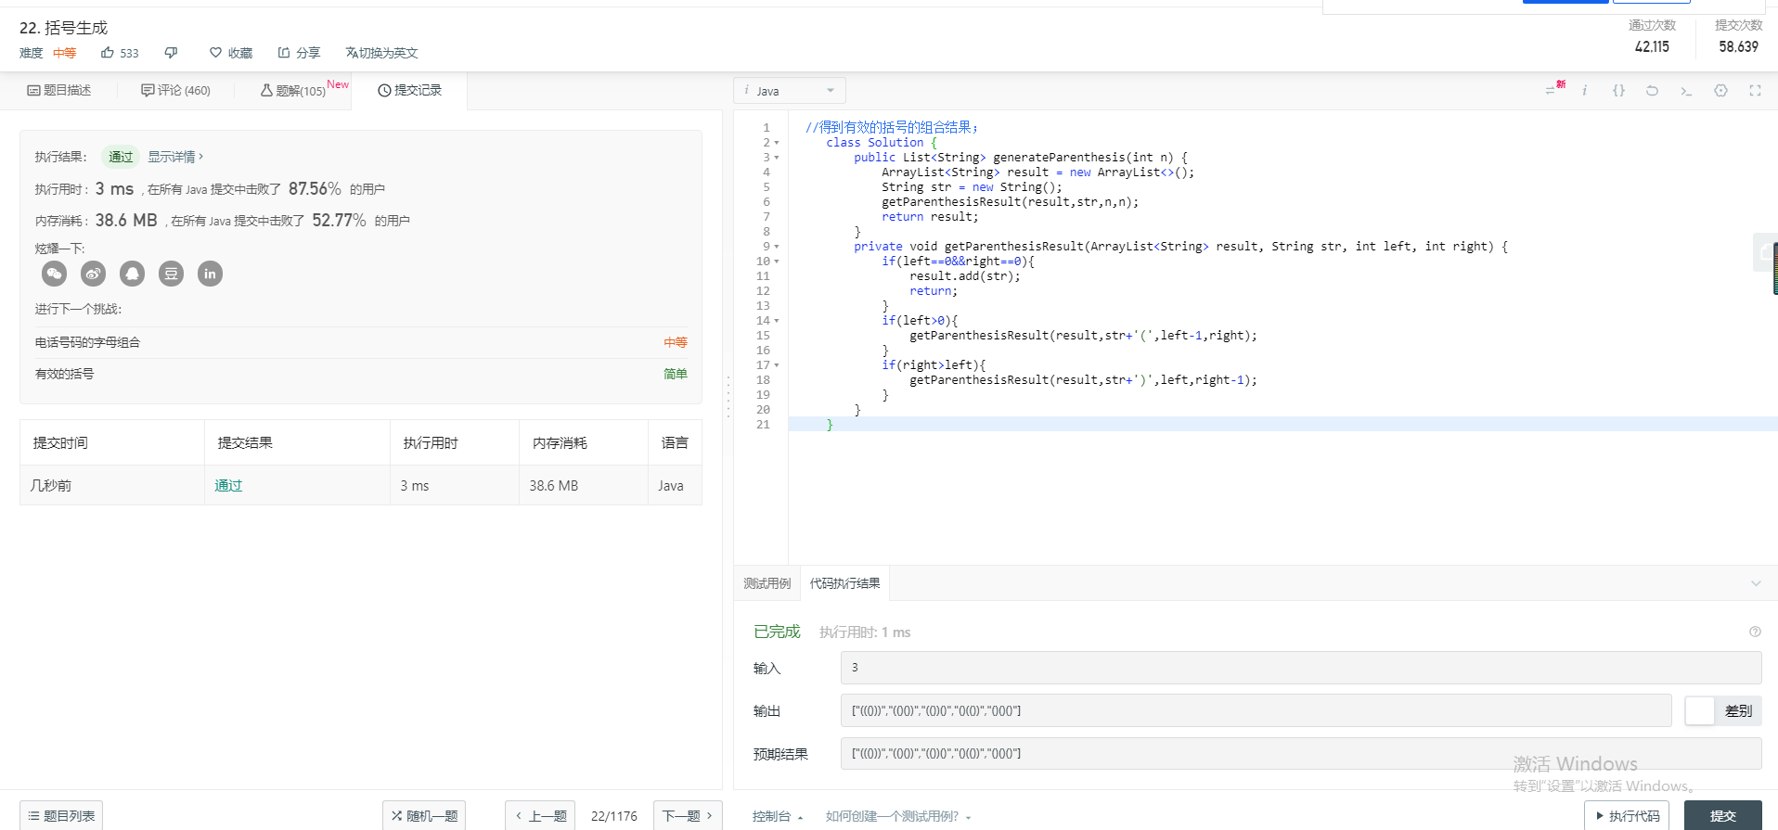Reset code with the revert icon

1652,91
